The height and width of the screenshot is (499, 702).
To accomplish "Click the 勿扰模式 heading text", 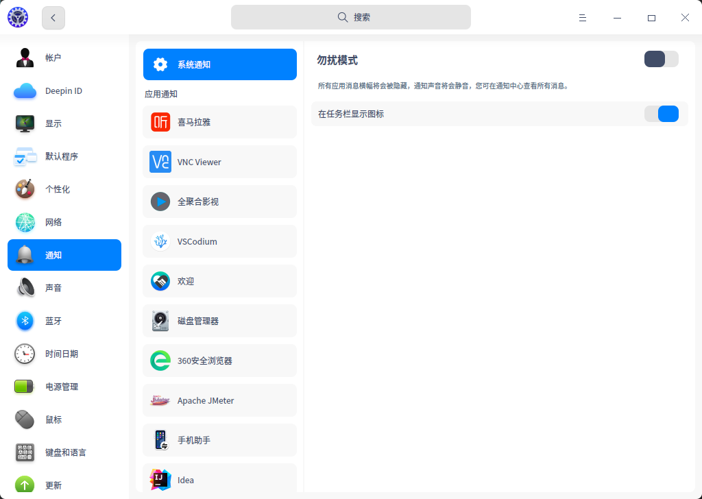I will 337,60.
